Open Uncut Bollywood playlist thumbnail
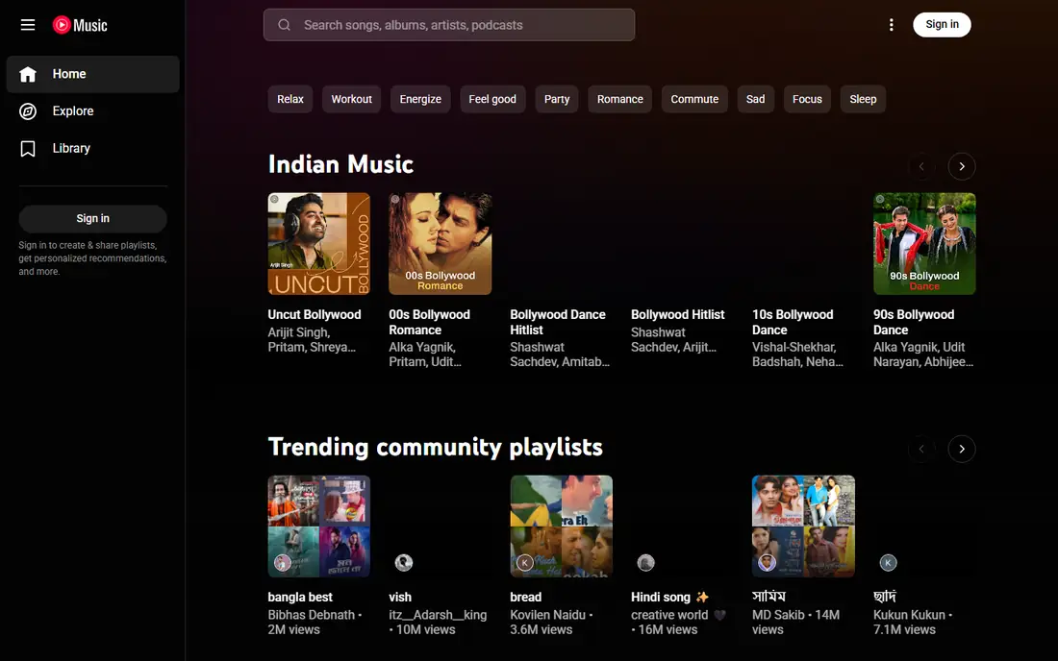The height and width of the screenshot is (661, 1058). point(319,244)
